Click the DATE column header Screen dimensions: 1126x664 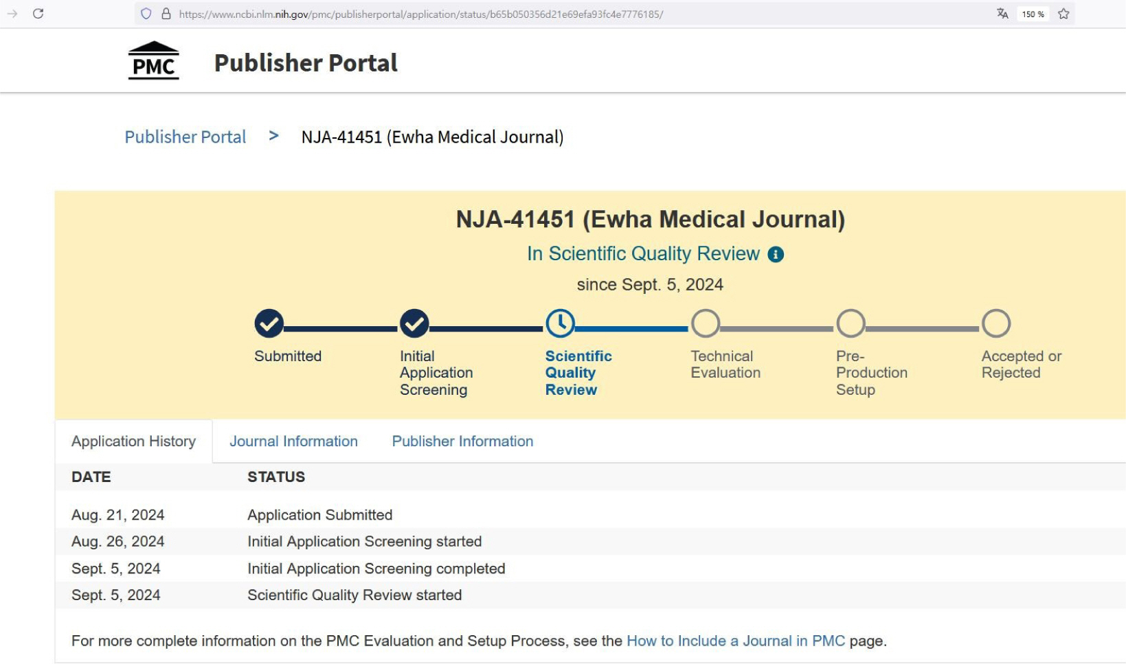pos(91,477)
